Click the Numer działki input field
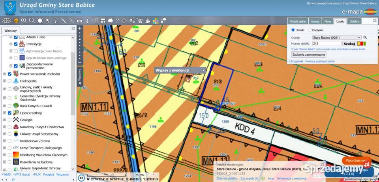379x182 pixels. pos(326,43)
